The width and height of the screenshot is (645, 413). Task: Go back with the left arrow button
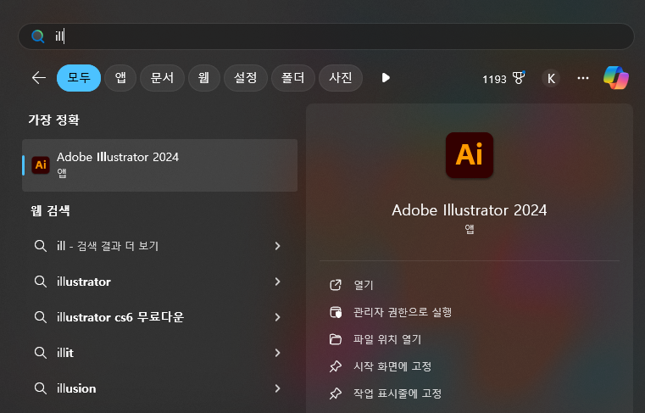tap(39, 78)
